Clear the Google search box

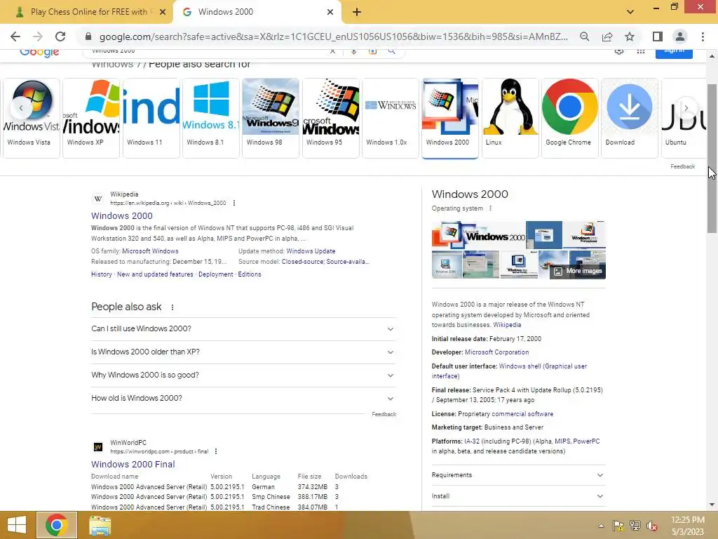point(333,51)
